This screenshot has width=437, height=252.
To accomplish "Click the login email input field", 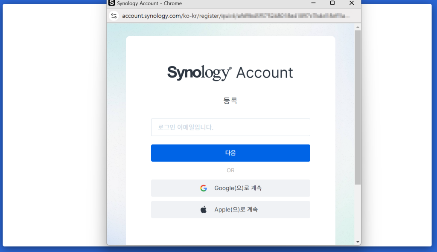I will (x=230, y=127).
